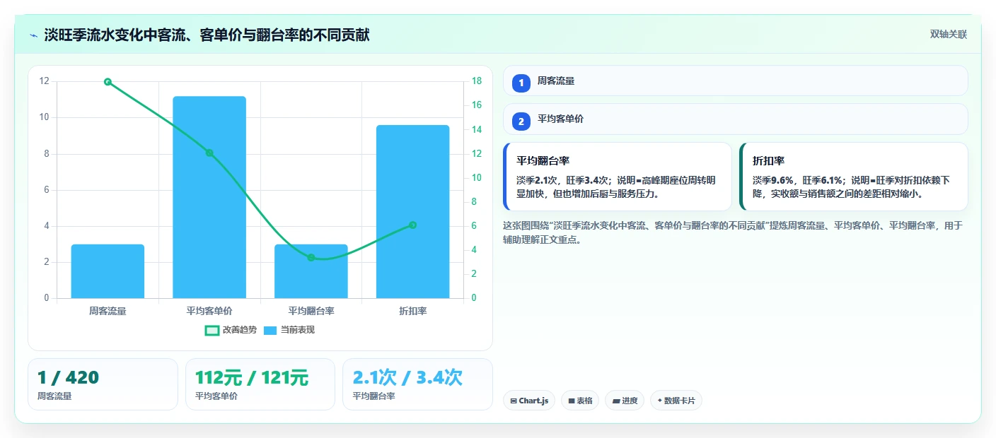The width and height of the screenshot is (996, 438).
Task: Open the 周客流量 list row
Action: click(735, 81)
